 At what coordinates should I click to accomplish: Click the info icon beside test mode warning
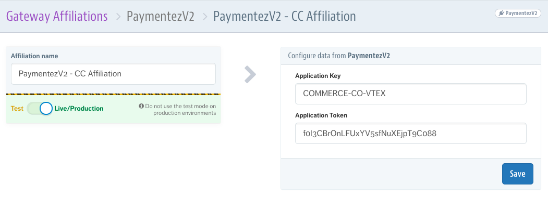pyautogui.click(x=141, y=105)
